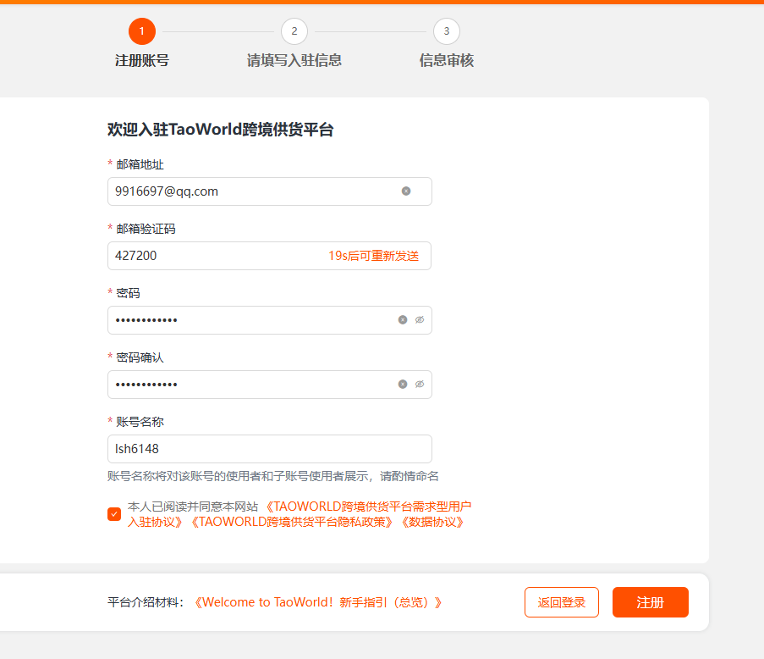Select step 3 circle 信息审核
764x659 pixels.
[447, 31]
